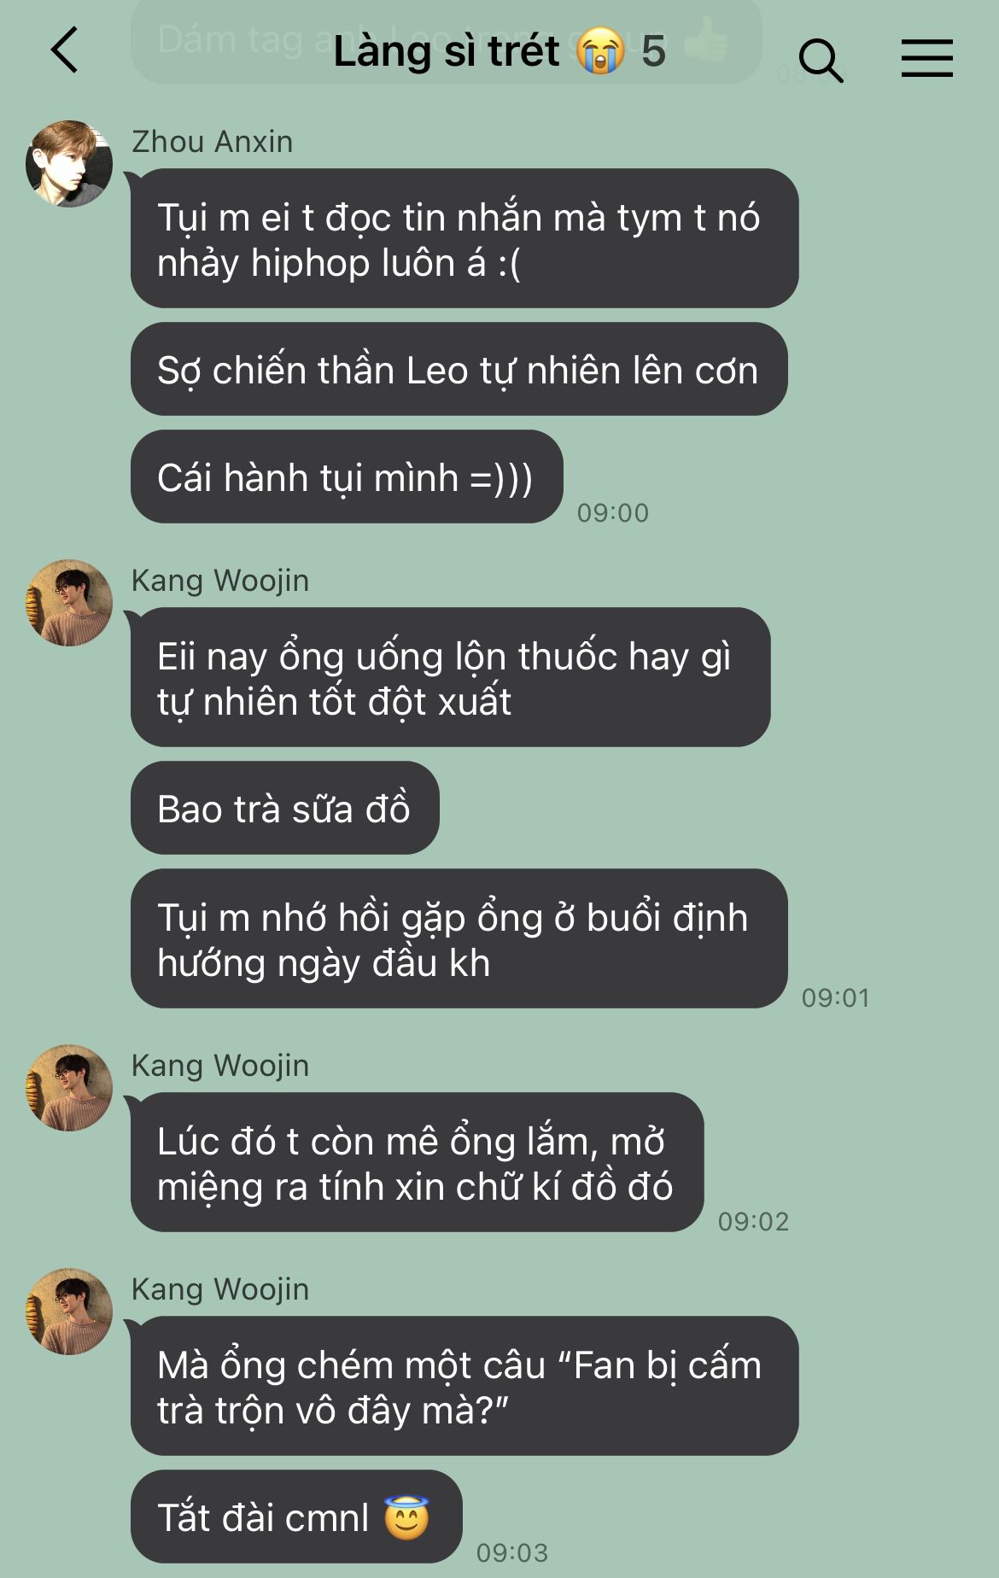999x1578 pixels.
Task: Tap the back arrow icon
Action: click(65, 50)
